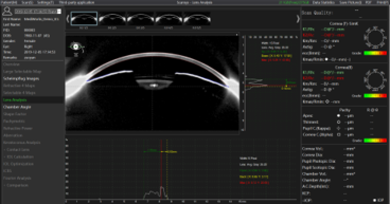Open the Fourier Analysis view

[x=17, y=178]
